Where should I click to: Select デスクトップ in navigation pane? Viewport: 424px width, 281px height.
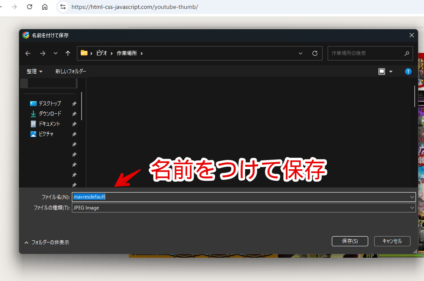click(x=49, y=103)
